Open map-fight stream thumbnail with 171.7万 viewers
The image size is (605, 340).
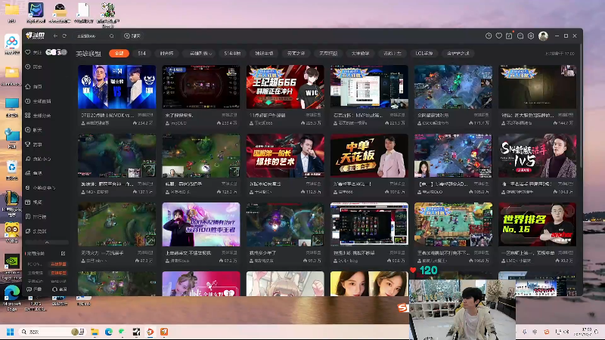[x=453, y=87]
